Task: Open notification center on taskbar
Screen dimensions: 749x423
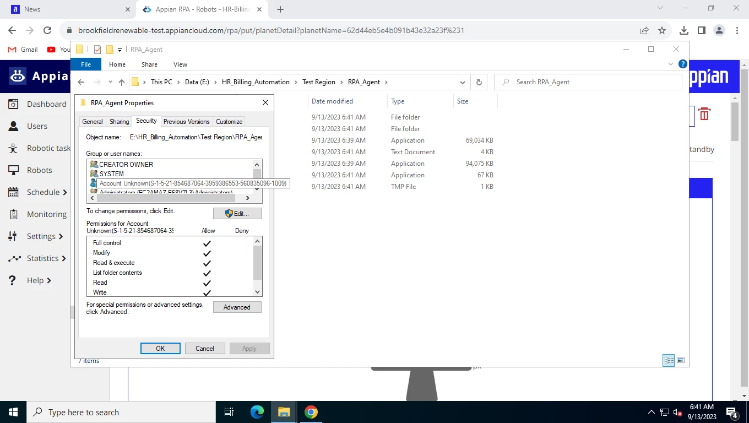Action: point(732,413)
